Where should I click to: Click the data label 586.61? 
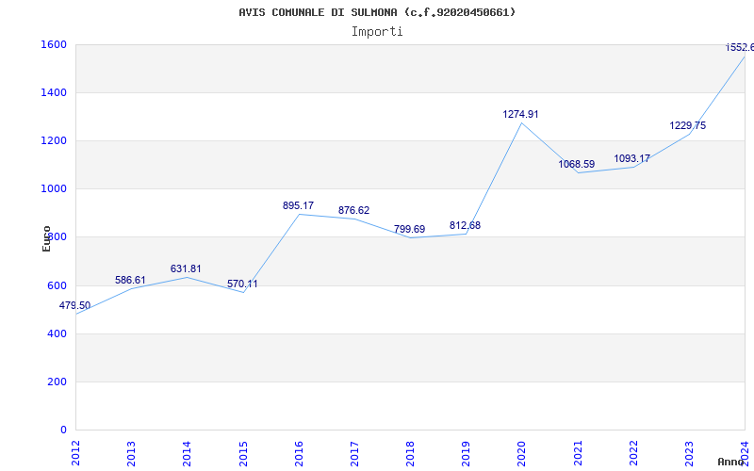tap(130, 280)
